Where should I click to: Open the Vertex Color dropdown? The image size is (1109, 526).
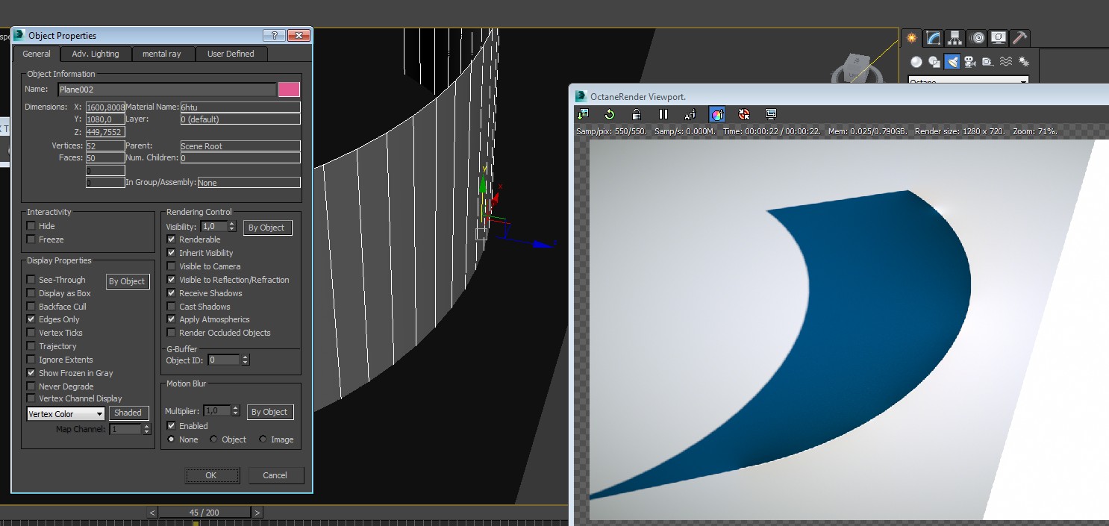click(x=66, y=414)
